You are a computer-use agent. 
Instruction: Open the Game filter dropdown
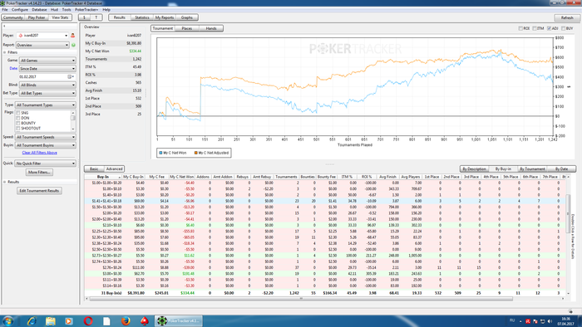point(47,61)
